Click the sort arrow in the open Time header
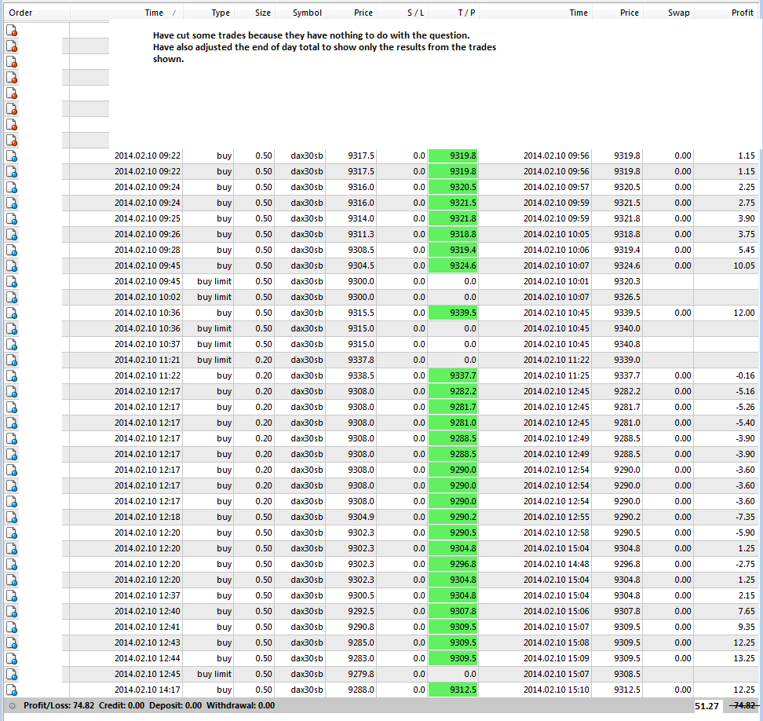 tap(173, 13)
